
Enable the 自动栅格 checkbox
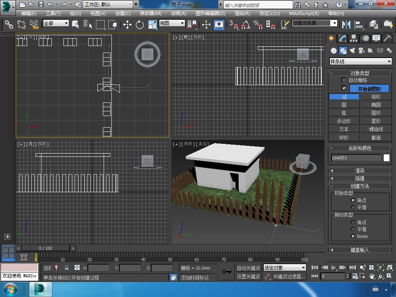344,80
